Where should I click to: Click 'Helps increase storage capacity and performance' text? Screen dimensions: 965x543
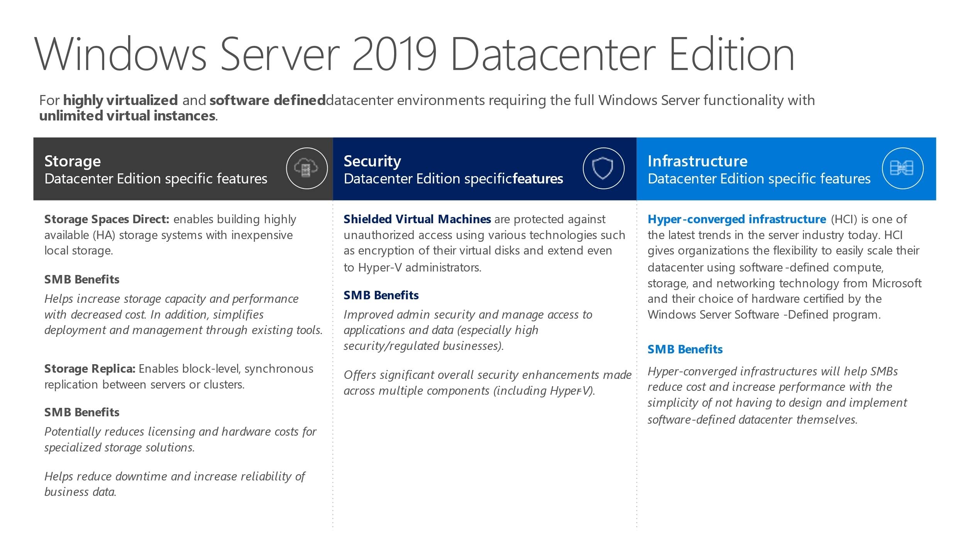171,299
